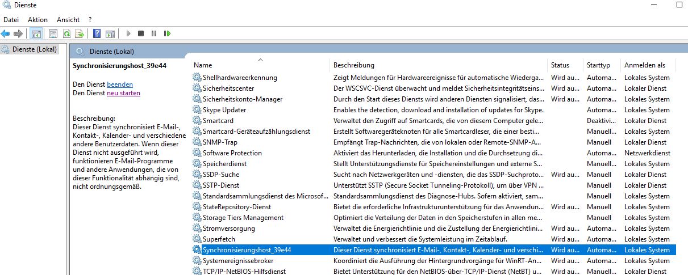Click the Pause service icon

[x=154, y=33]
